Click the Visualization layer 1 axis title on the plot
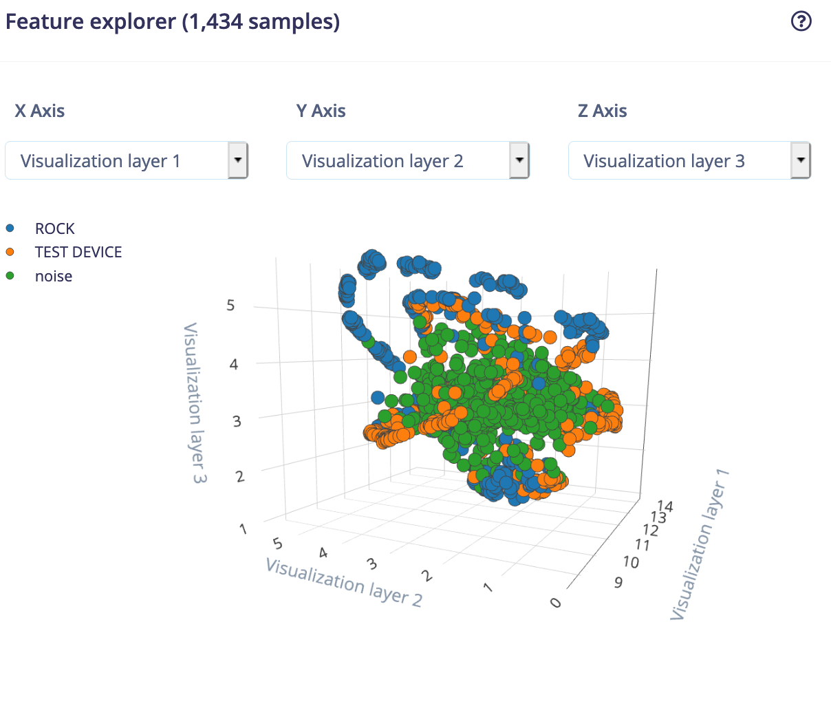This screenshot has width=831, height=706. click(x=699, y=545)
